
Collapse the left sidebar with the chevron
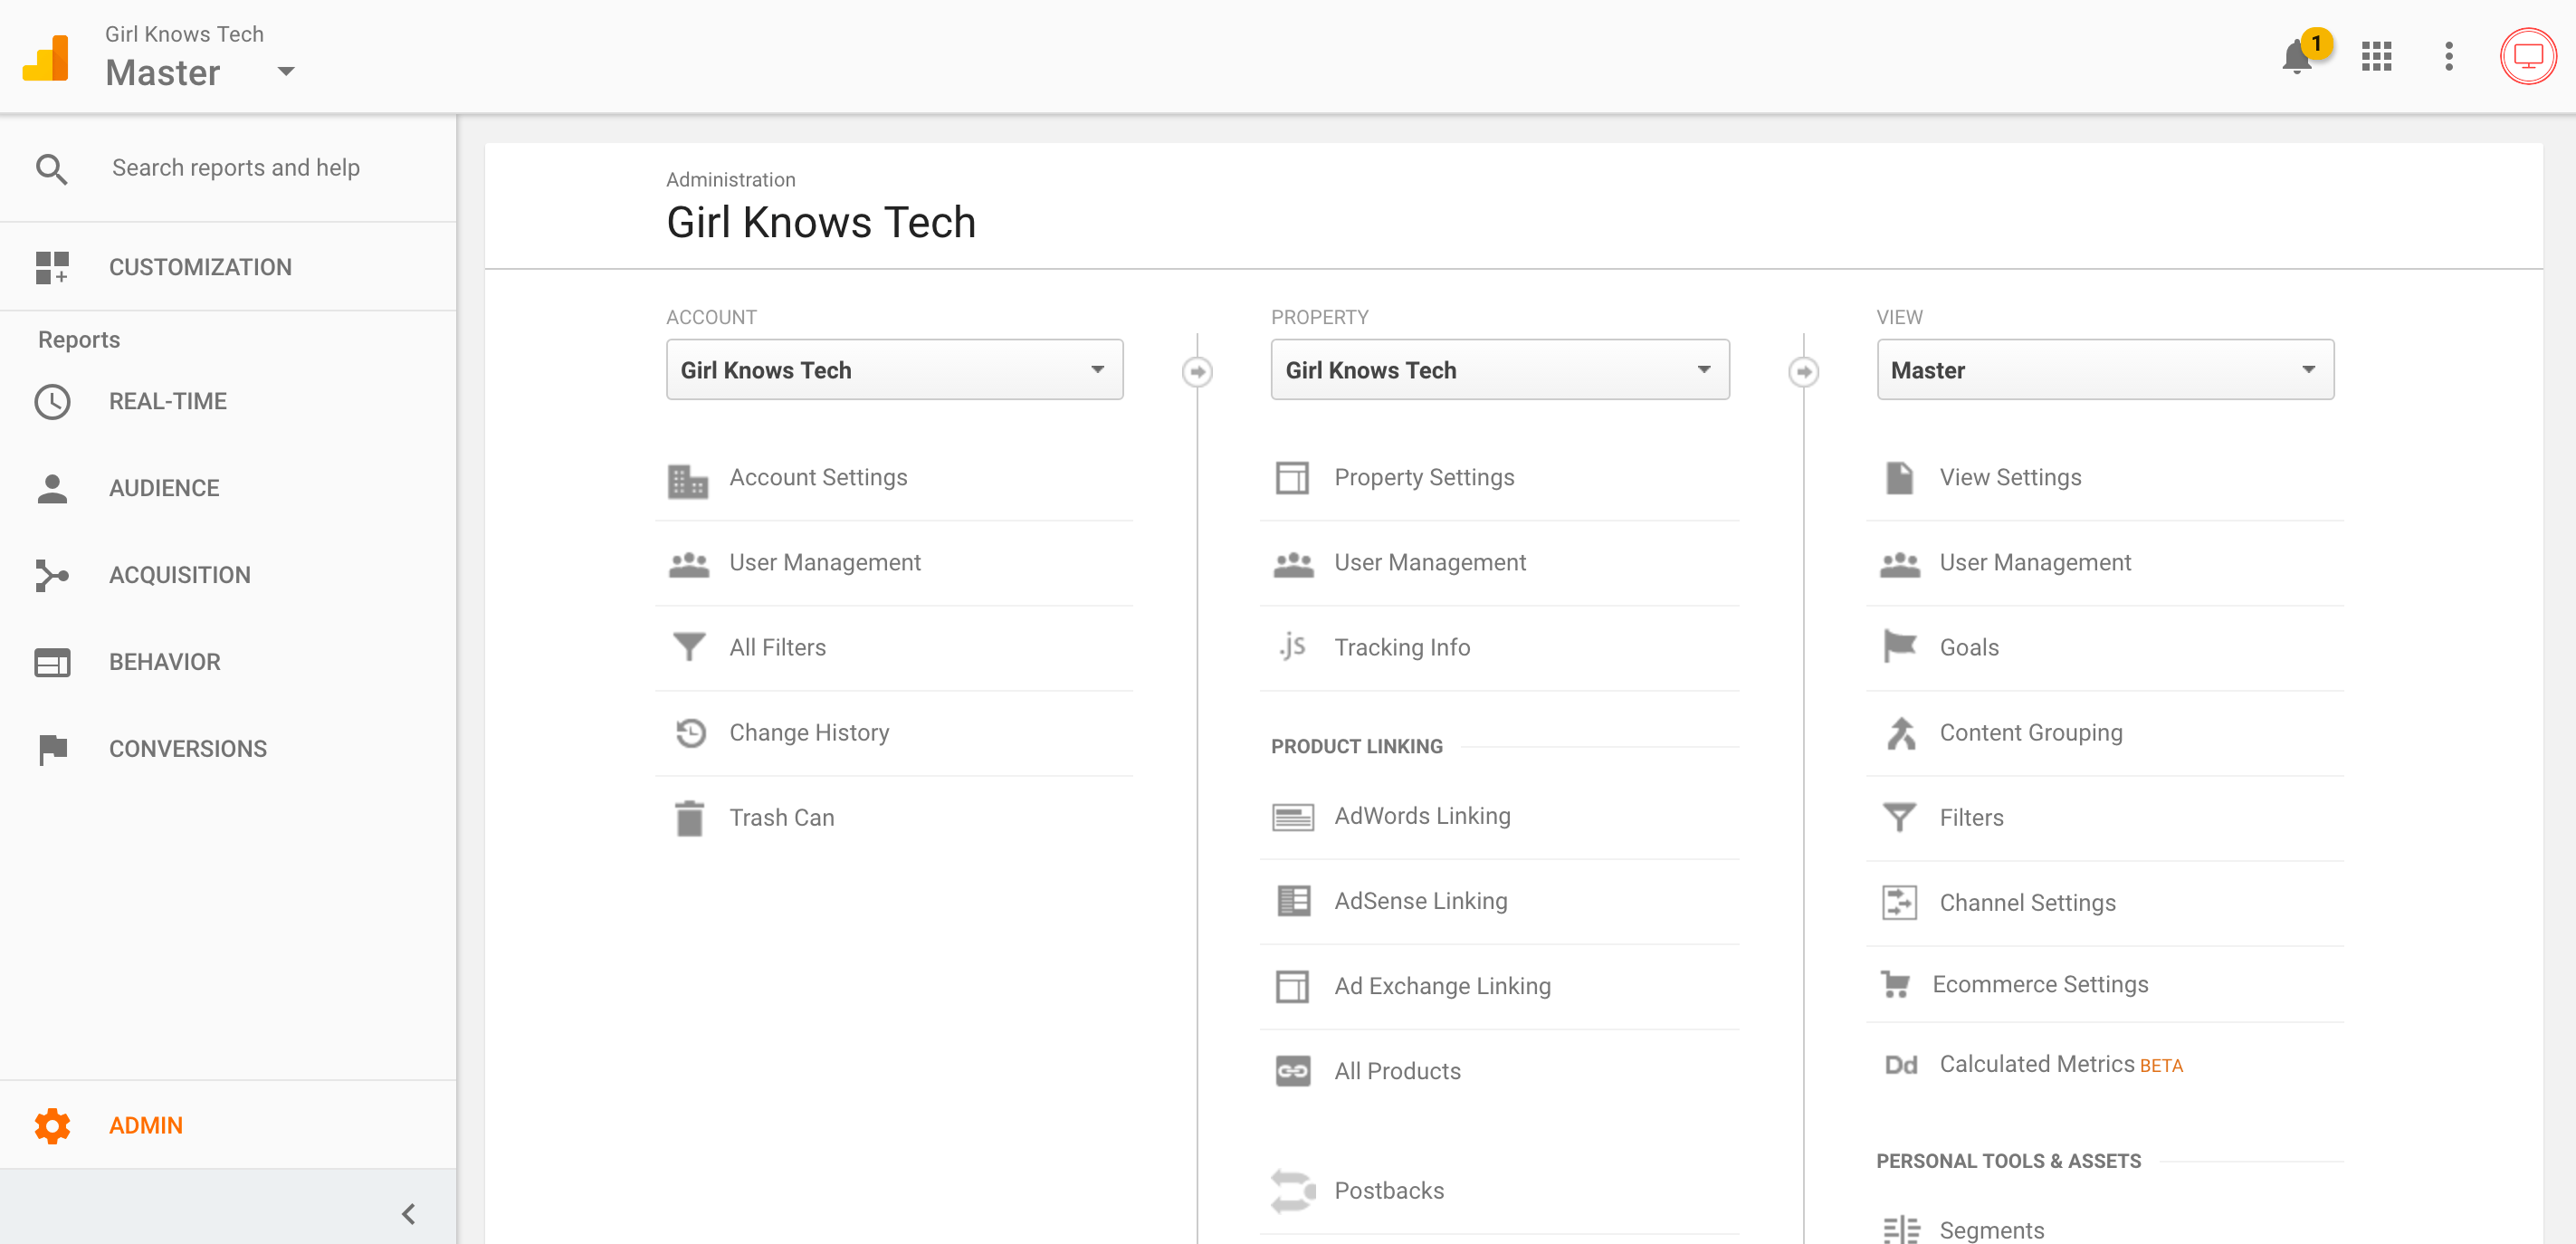click(x=408, y=1213)
